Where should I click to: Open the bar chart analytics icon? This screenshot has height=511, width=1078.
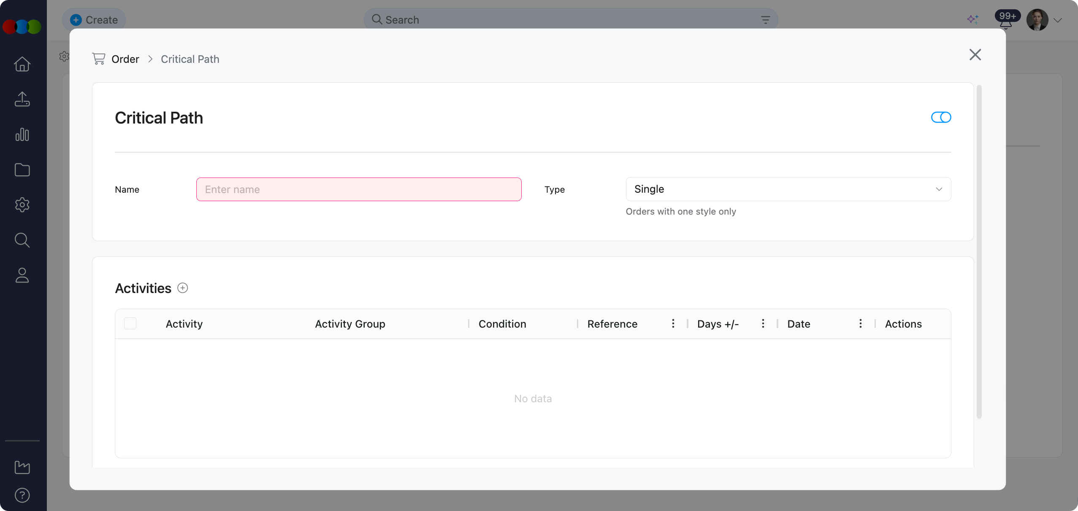pyautogui.click(x=22, y=134)
